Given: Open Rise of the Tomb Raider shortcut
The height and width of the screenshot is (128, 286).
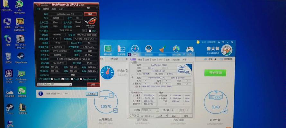Looking at the screenshot, I should pos(21,40).
